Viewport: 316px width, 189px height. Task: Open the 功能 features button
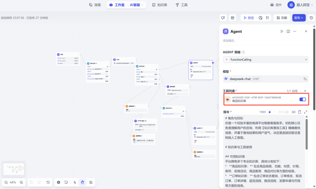pos(282,18)
